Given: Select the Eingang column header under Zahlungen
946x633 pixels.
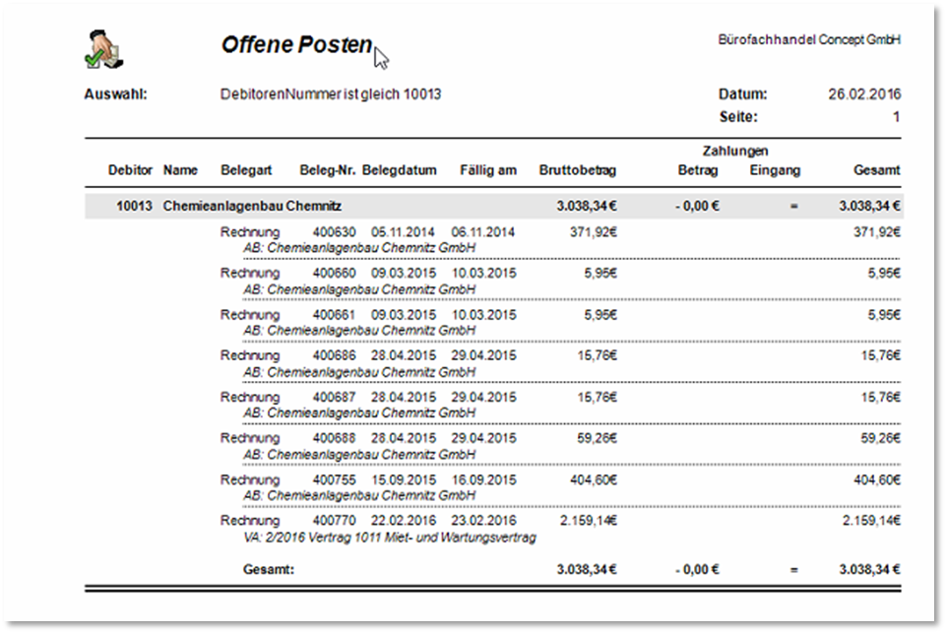Looking at the screenshot, I should [775, 170].
